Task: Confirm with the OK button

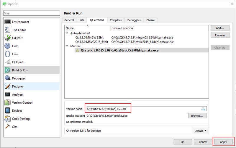Action: coord(183,142)
